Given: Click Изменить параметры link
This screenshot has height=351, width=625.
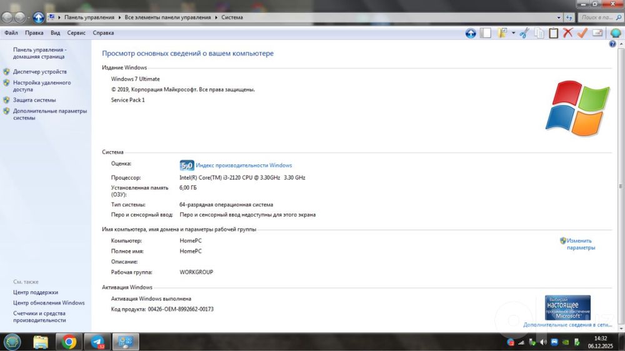Looking at the screenshot, I should [581, 244].
